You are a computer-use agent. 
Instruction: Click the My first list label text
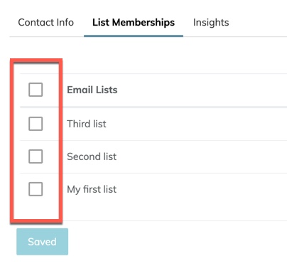pyautogui.click(x=92, y=189)
